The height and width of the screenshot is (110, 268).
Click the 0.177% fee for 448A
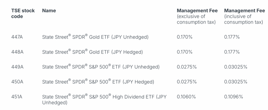(x=232, y=52)
